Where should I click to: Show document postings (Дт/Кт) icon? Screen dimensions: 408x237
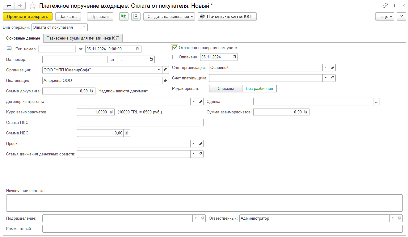pos(124,16)
